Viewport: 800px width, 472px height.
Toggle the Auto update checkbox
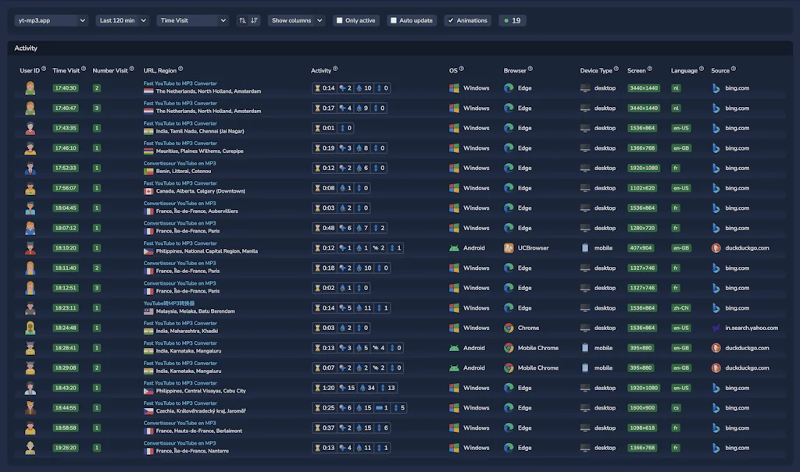click(x=394, y=20)
